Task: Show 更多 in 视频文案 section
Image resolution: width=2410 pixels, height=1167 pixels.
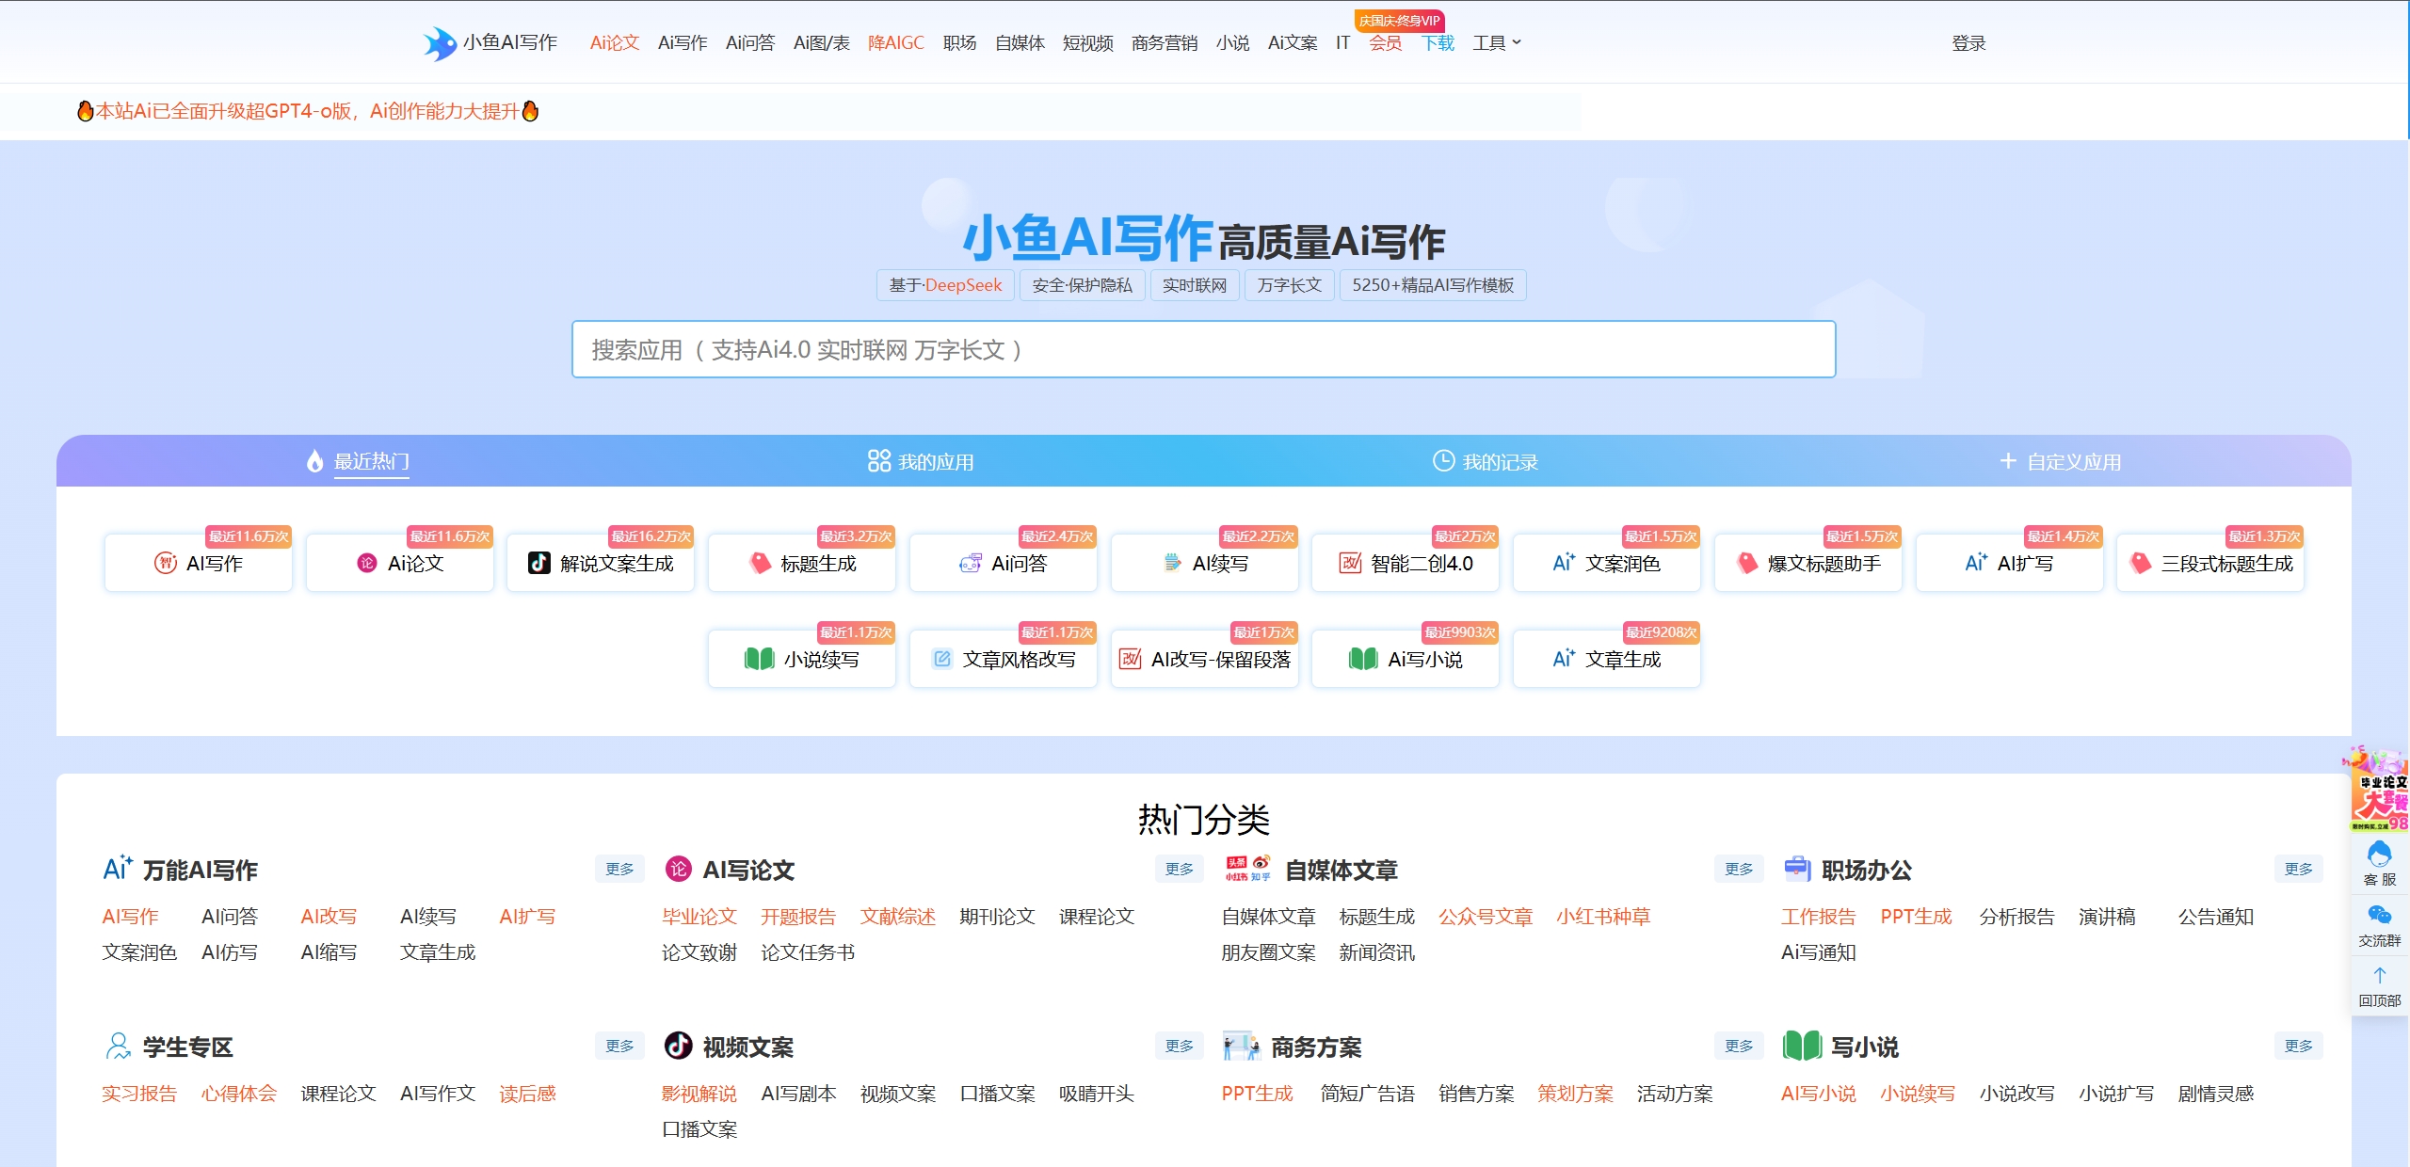Action: 1179,1046
